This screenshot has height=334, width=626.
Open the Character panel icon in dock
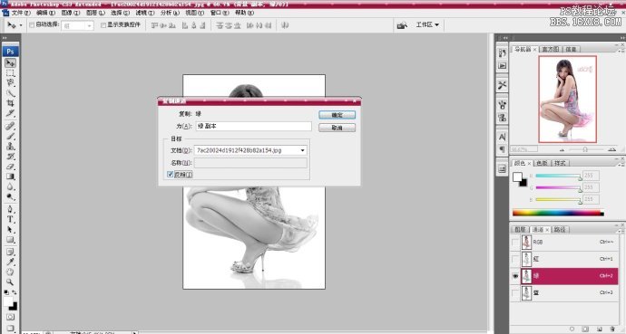point(503,137)
